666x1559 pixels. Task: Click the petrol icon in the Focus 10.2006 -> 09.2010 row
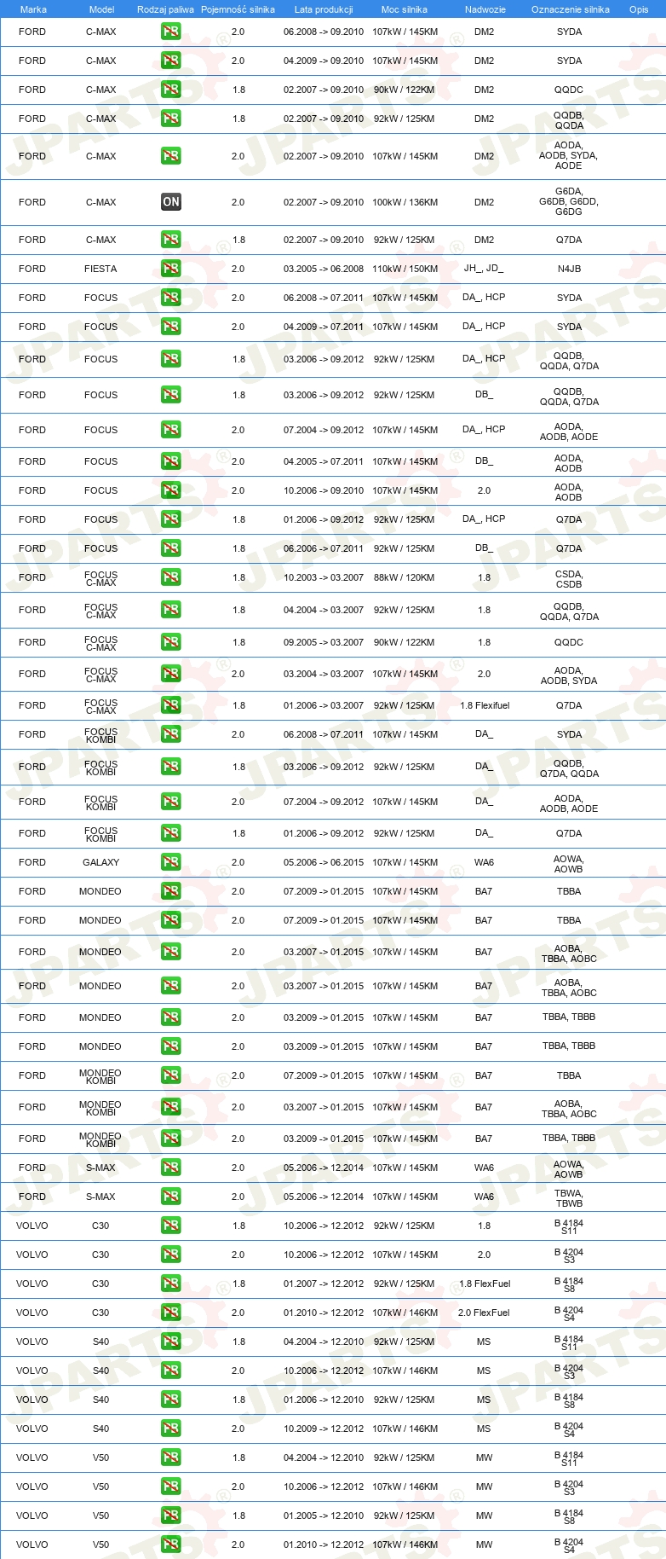click(x=171, y=490)
